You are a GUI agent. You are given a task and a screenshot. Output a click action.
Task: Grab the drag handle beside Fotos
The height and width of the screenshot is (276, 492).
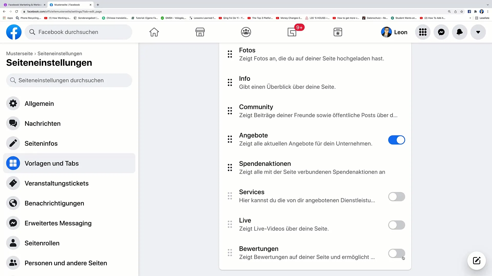(x=230, y=54)
